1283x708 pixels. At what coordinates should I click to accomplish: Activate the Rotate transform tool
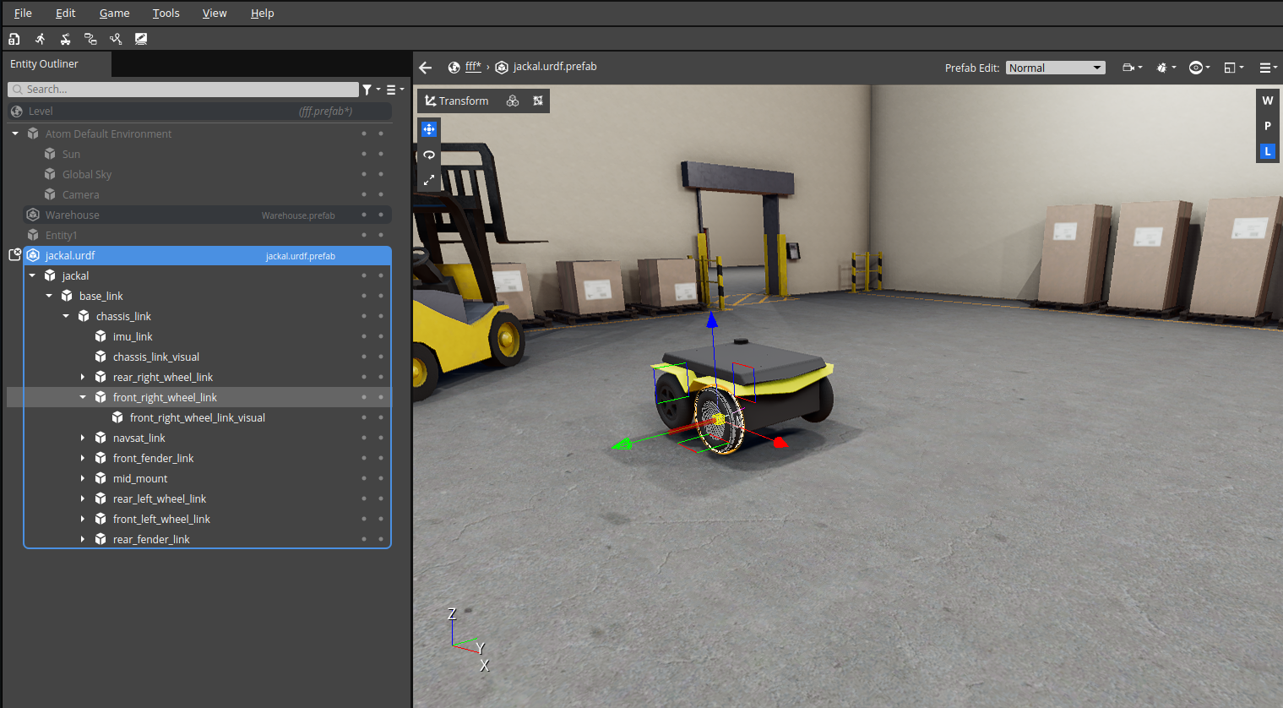428,155
